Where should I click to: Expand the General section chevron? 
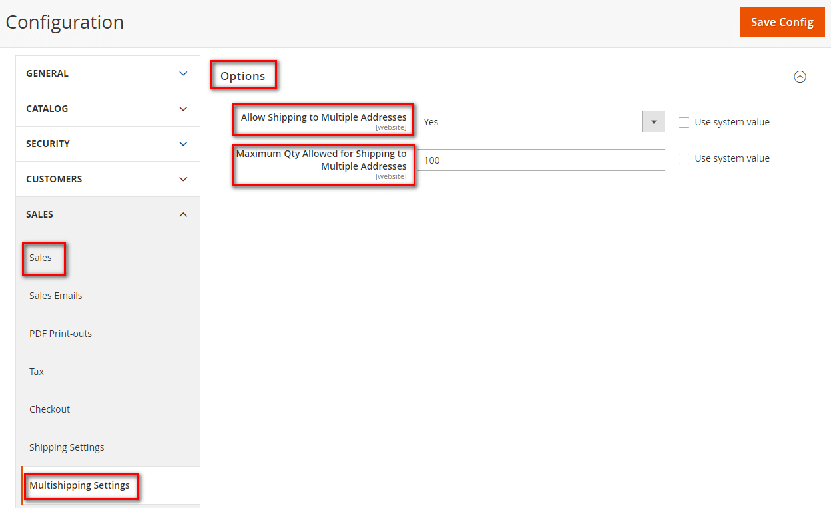coord(183,73)
